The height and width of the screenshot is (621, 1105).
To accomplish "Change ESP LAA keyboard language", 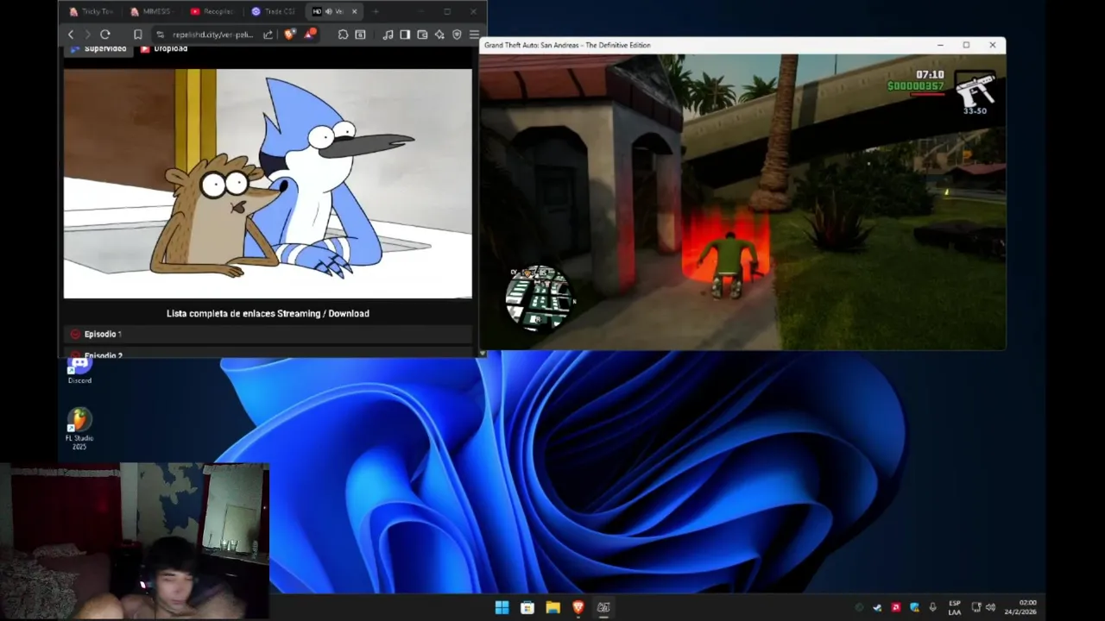I will [x=955, y=607].
